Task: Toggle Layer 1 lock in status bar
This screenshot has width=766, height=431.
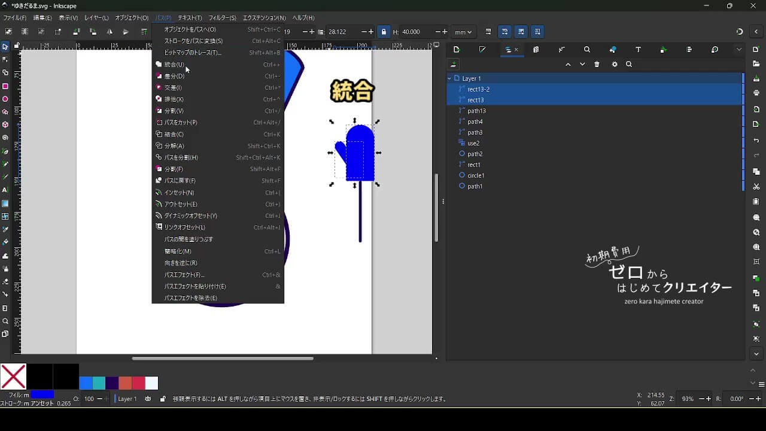Action: 163,399
